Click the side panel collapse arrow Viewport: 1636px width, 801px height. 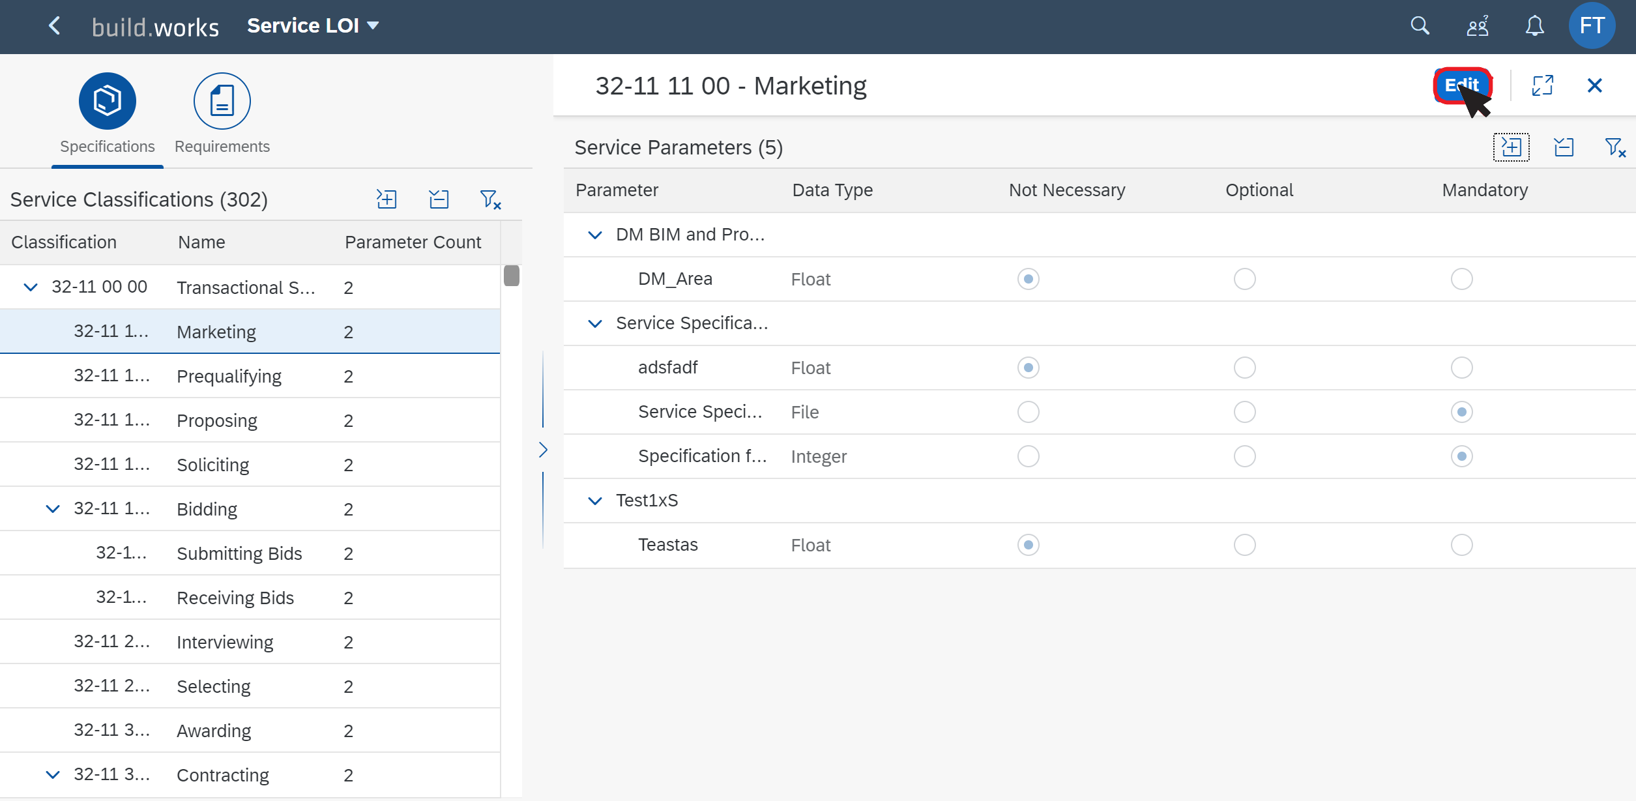[543, 450]
